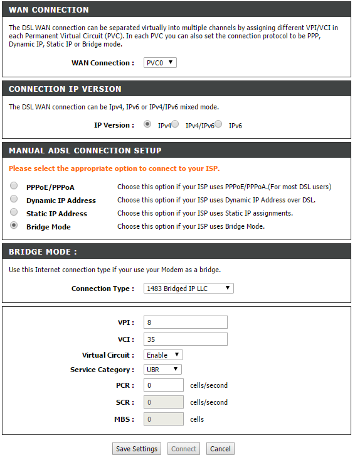
Task: Click the Cancel button
Action: pyautogui.click(x=220, y=448)
